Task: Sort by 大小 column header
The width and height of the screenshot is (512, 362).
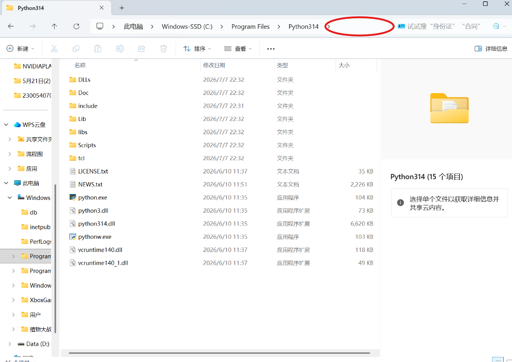Action: click(x=344, y=65)
